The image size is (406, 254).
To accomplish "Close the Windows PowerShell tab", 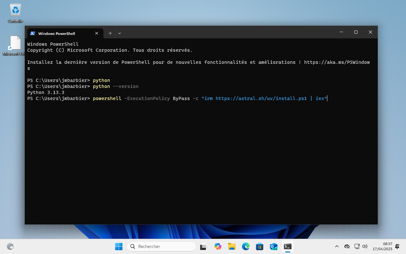I will point(97,33).
